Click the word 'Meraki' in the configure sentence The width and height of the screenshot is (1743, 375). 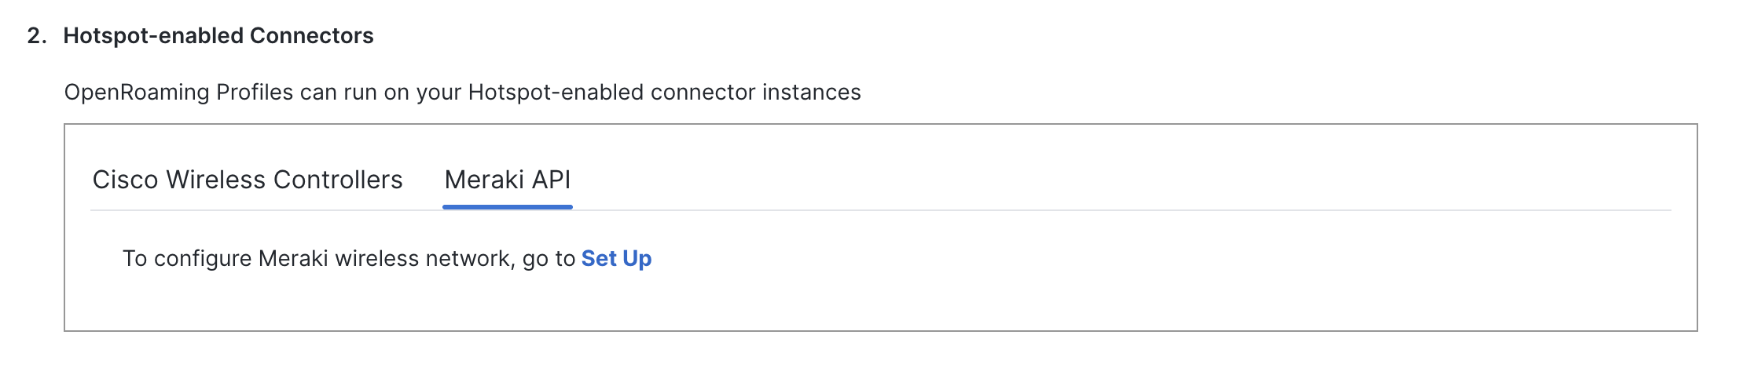pos(293,259)
